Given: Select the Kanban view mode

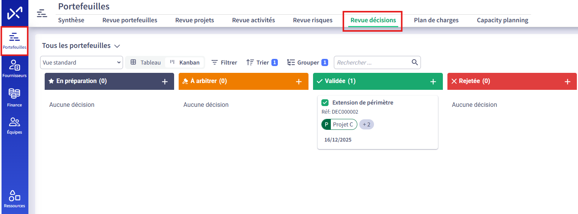Looking at the screenshot, I should pyautogui.click(x=185, y=63).
